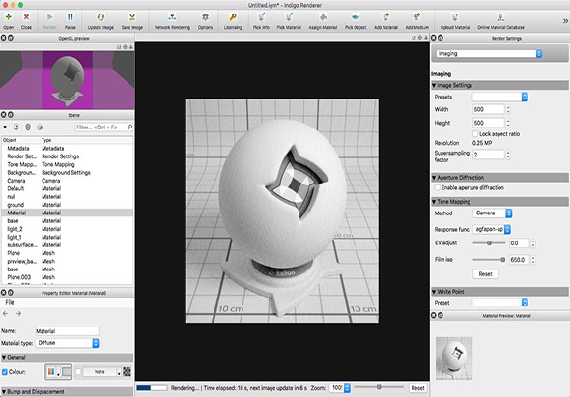Click the Add Material toolbar icon

pos(385,20)
